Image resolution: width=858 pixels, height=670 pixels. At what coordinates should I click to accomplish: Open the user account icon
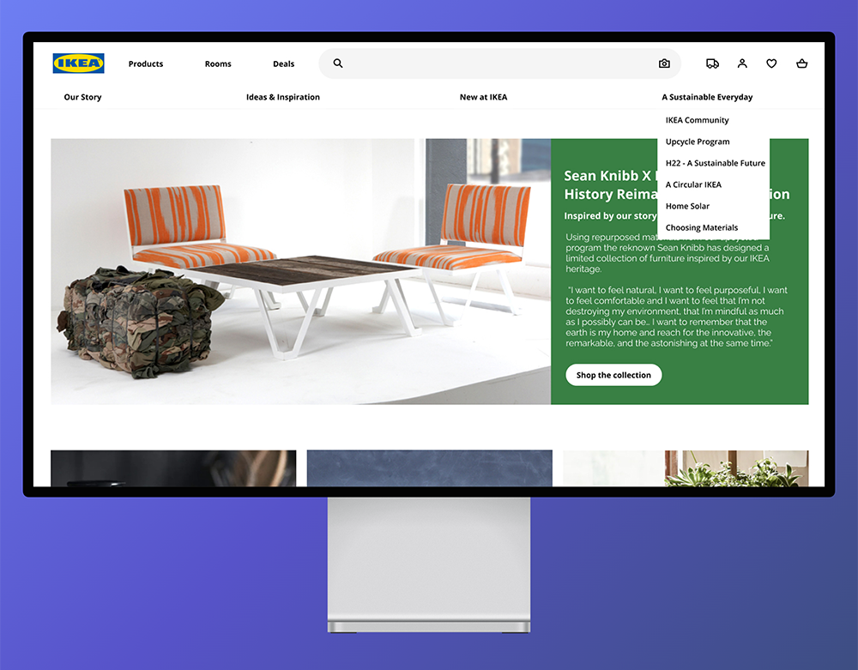(742, 63)
